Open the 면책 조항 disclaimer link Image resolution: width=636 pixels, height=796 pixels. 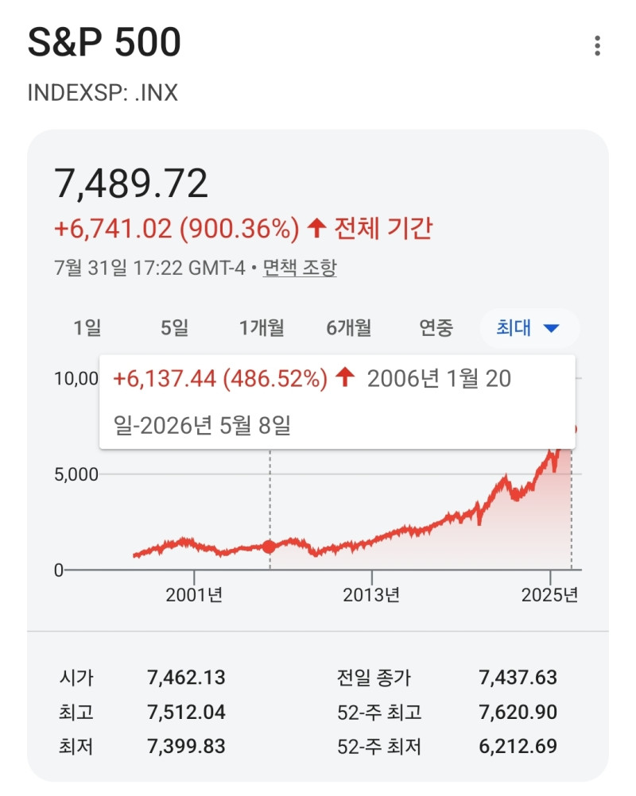(x=300, y=268)
